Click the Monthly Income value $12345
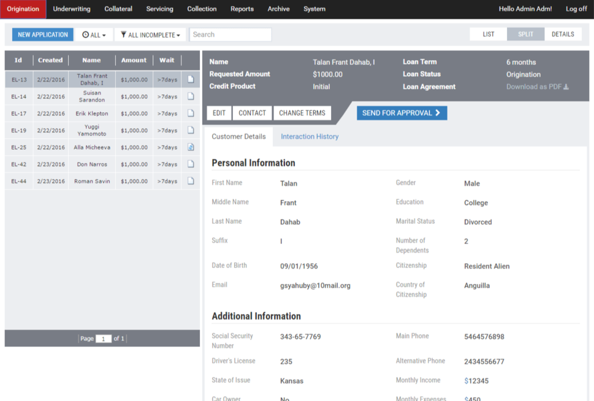Image resolution: width=594 pixels, height=401 pixels. pos(476,381)
